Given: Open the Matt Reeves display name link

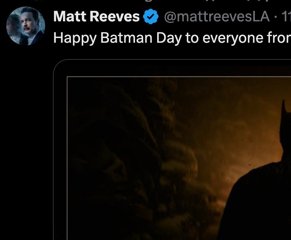Looking at the screenshot, I should tap(96, 16).
